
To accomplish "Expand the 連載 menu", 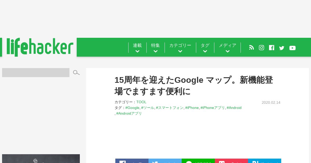I will pyautogui.click(x=137, y=48).
